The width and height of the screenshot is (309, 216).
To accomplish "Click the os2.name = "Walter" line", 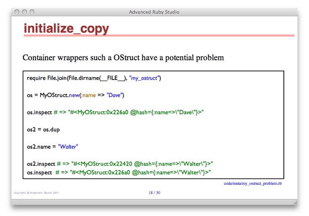I will coord(52,146).
